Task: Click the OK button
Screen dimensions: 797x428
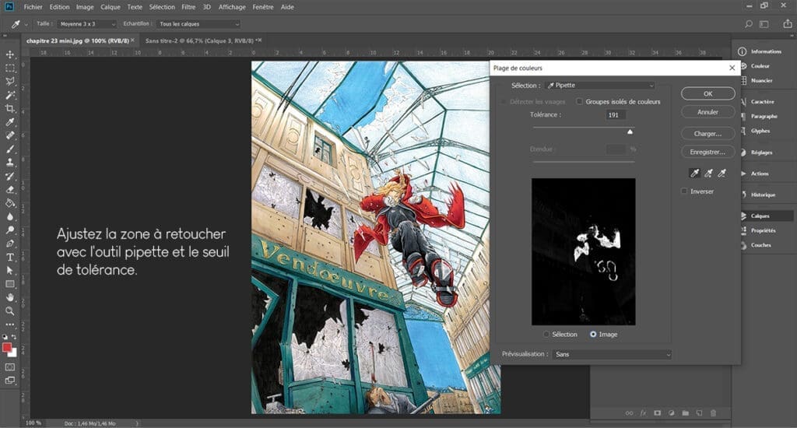Action: pos(708,93)
